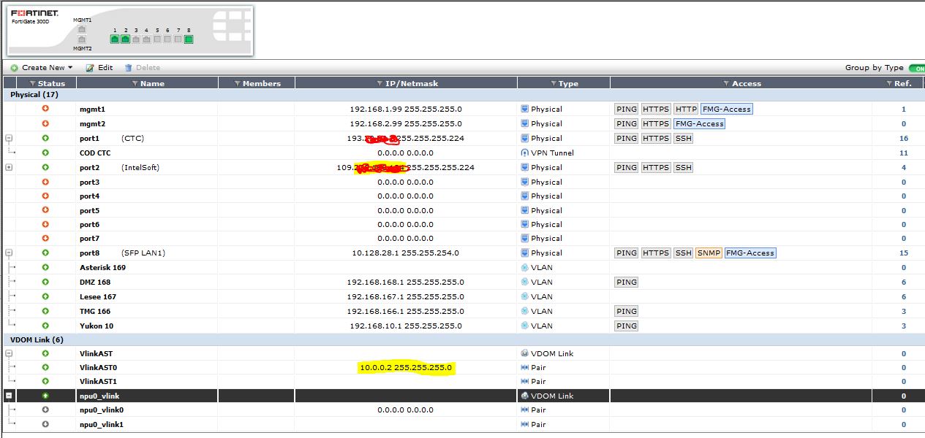925x438 pixels.
Task: Click port 8 on the FortiGate faceplate
Action: tap(189, 39)
